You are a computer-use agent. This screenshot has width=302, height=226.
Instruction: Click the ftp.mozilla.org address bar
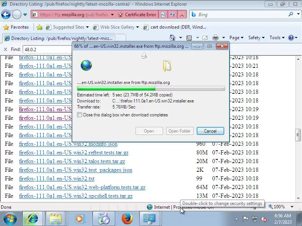pyautogui.click(x=73, y=15)
